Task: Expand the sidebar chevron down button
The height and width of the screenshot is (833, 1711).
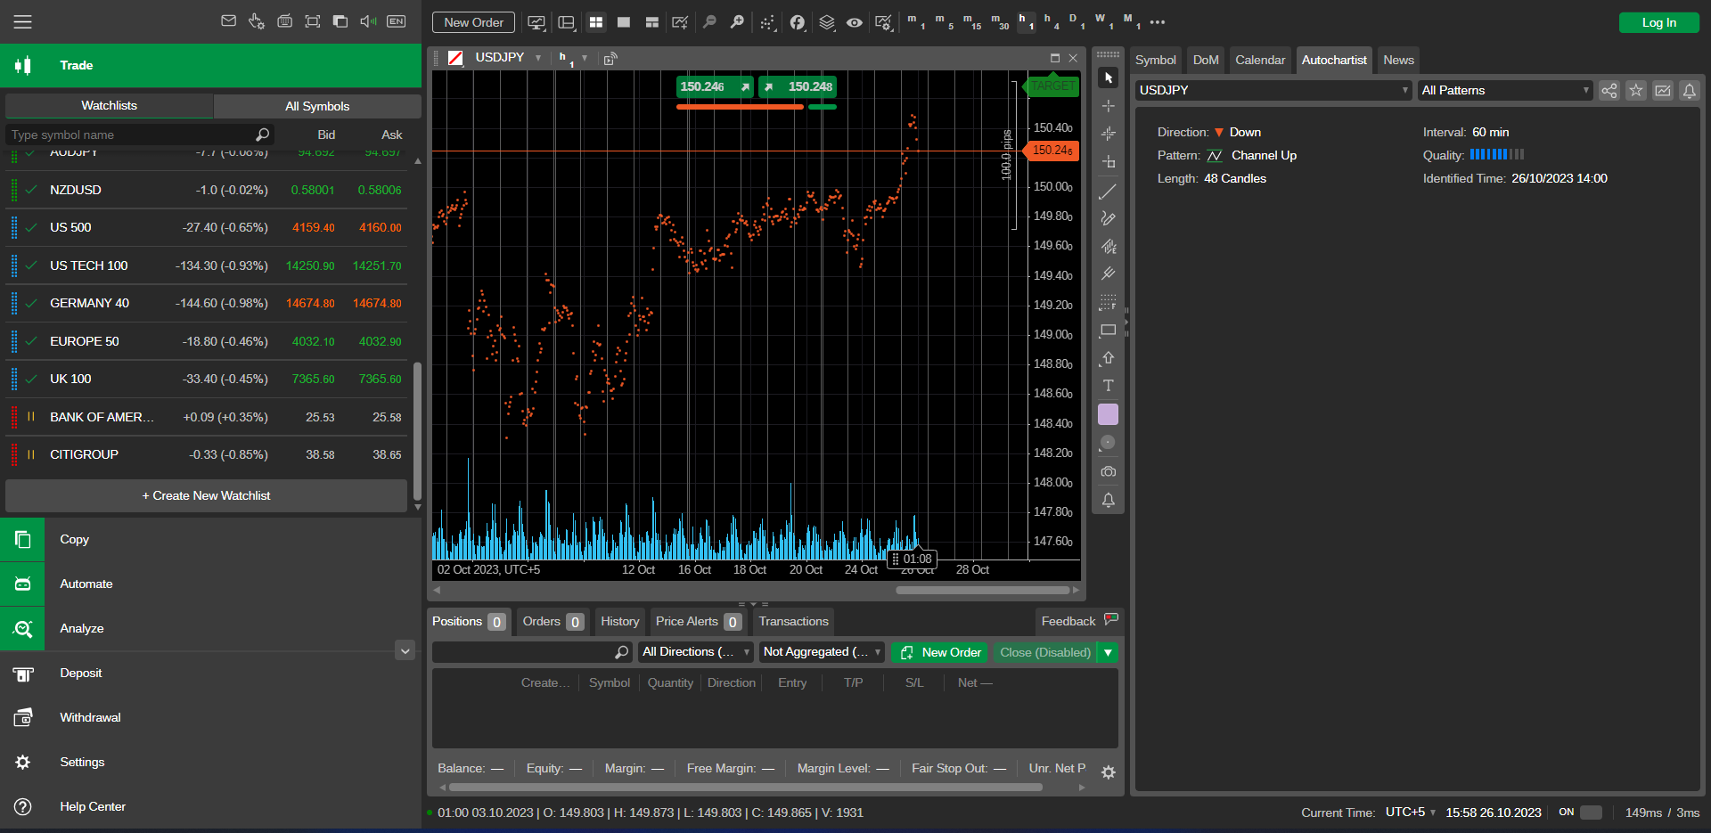Action: coord(405,650)
